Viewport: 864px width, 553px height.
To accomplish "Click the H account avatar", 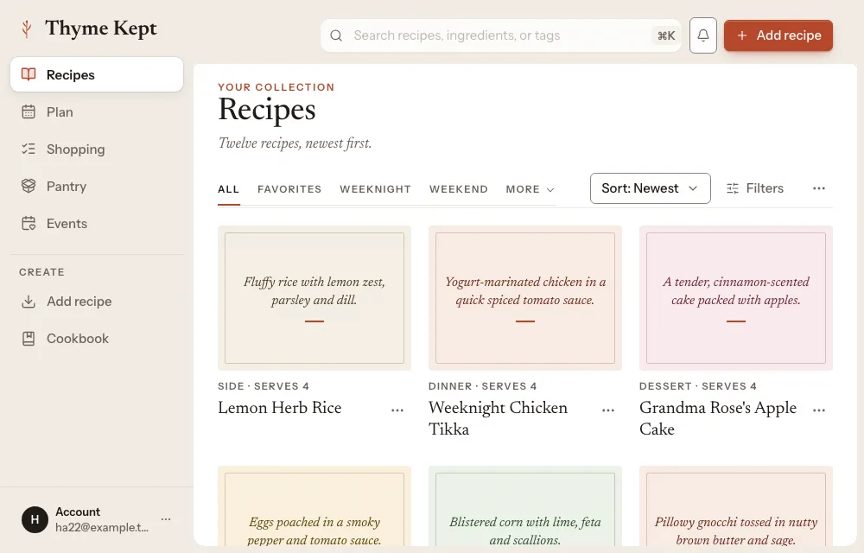I will coord(35,519).
